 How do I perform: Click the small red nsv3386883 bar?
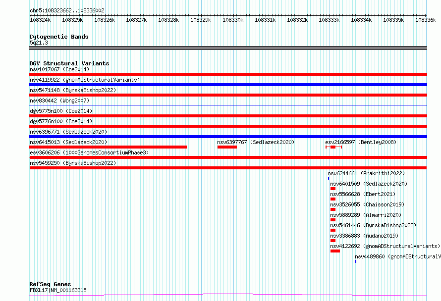pos(333,241)
